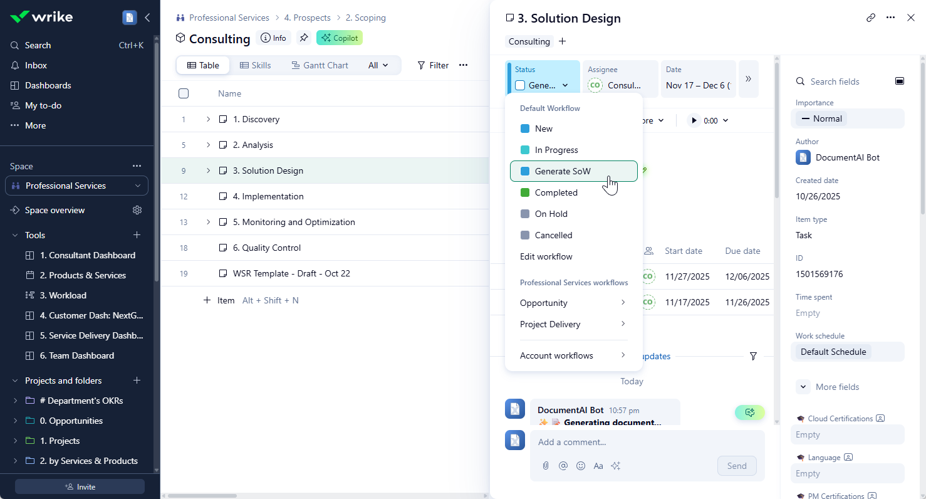The height and width of the screenshot is (499, 926).
Task: Copy link to task with the link icon
Action: 871,18
